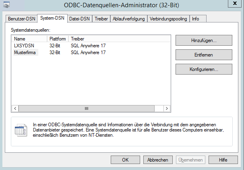244x170 pixels.
Task: Show the Info tab
Action: 196,19
